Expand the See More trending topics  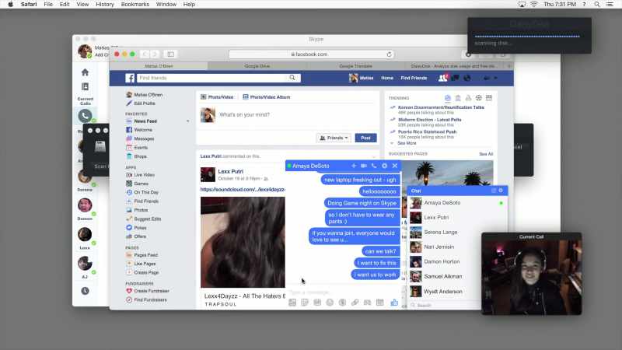pyautogui.click(x=407, y=143)
